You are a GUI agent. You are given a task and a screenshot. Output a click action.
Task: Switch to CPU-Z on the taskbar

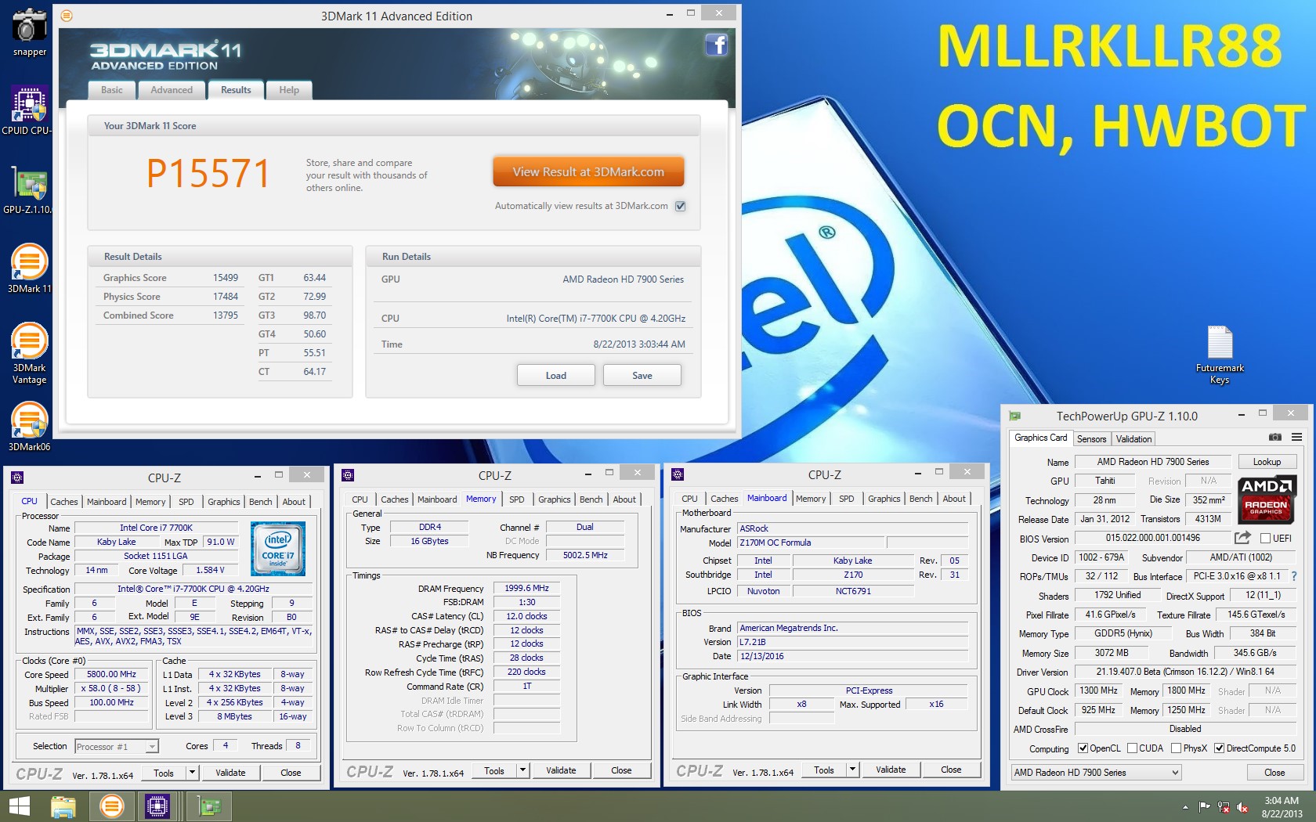157,806
